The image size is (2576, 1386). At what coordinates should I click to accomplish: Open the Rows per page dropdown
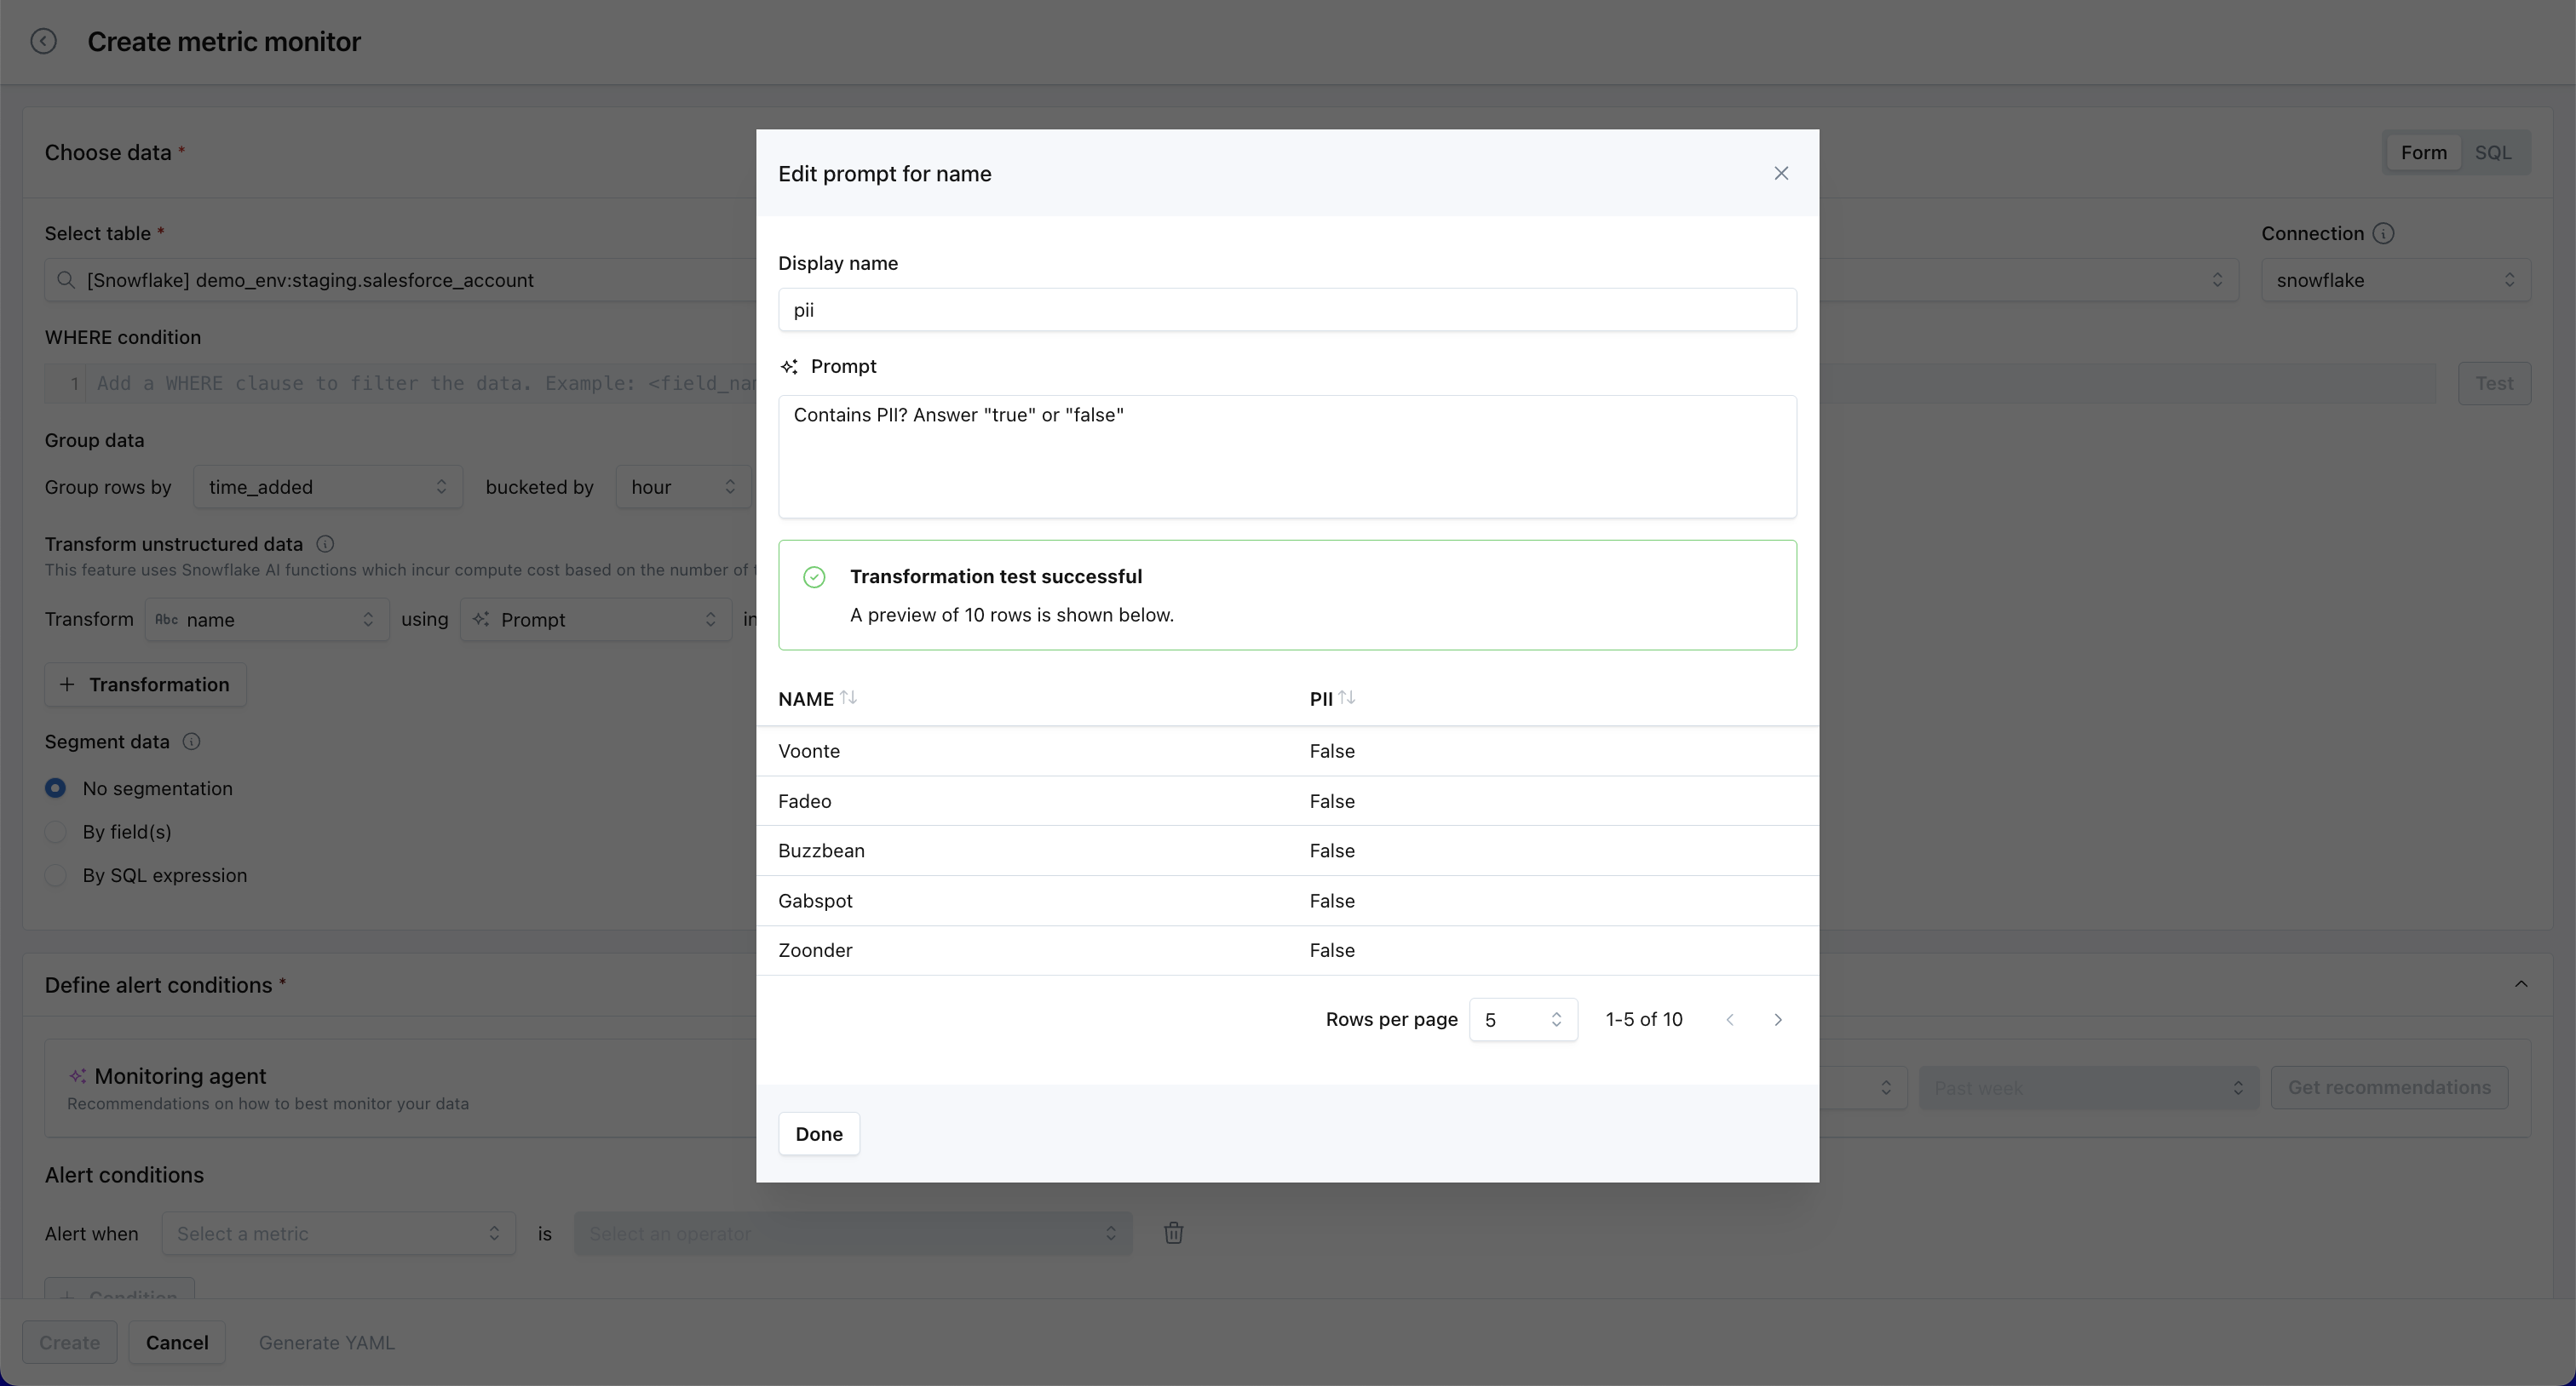1523,1019
